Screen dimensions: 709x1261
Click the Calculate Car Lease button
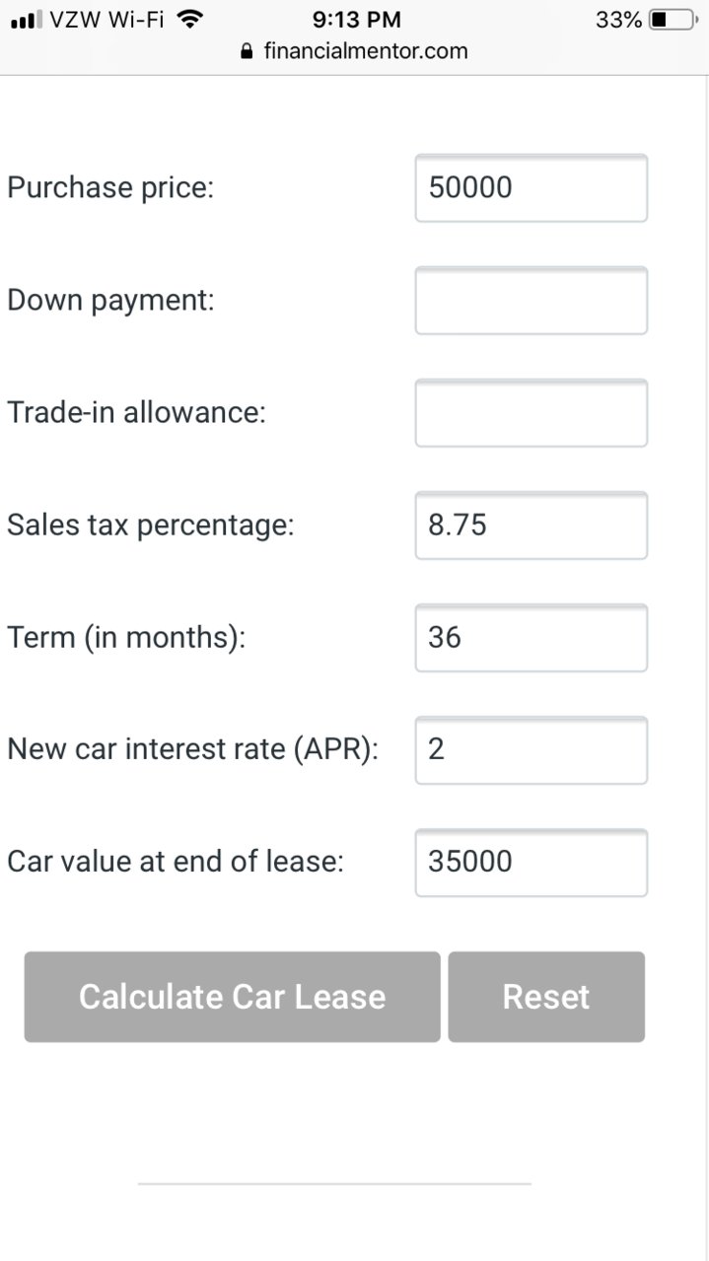[x=232, y=997]
